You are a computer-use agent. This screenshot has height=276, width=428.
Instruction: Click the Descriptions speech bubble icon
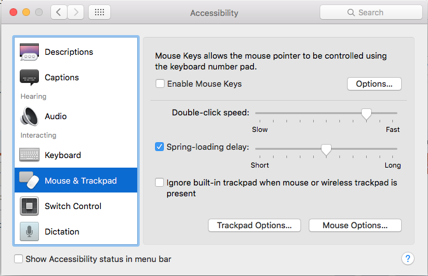30,52
